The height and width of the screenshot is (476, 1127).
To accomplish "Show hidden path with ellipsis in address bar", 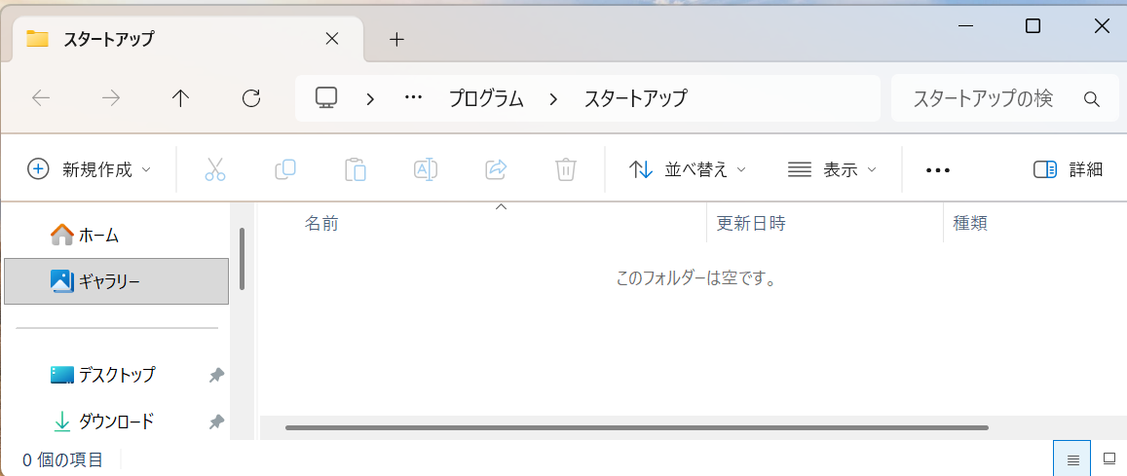I will click(413, 98).
